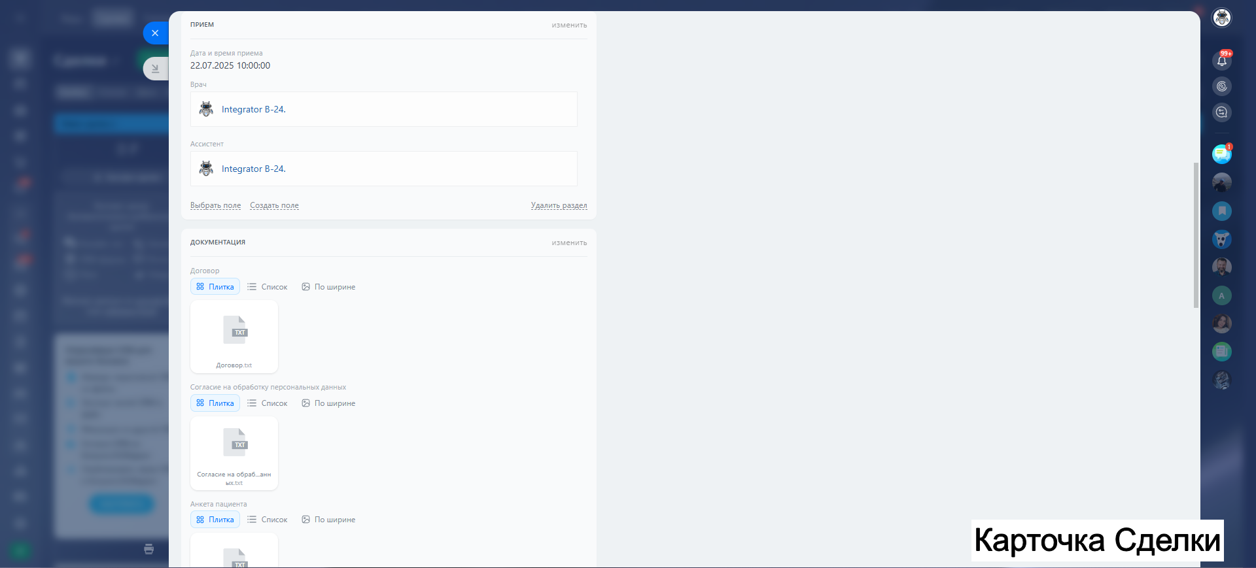
Task: Select Плитка view for Анкета пациента files
Action: click(x=215, y=520)
